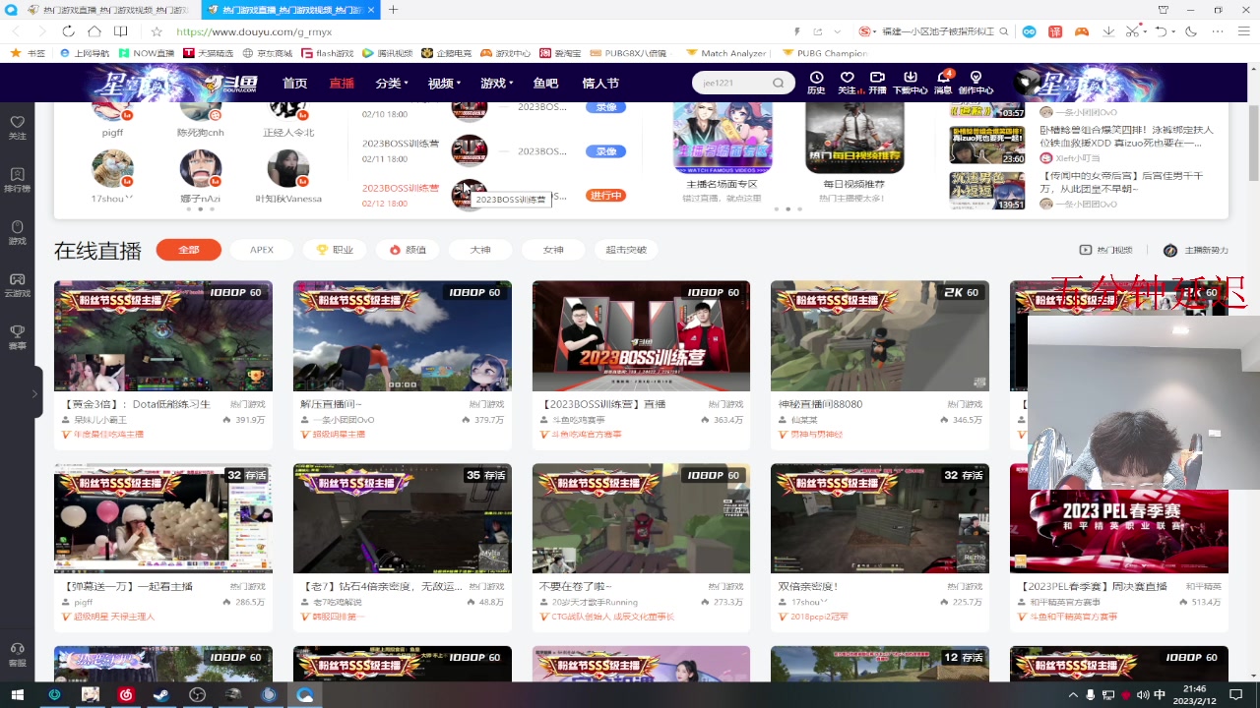Screen dimensions: 1260x708
Task: Open the 直播 navigation item
Action: 342,84
